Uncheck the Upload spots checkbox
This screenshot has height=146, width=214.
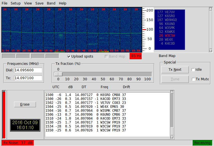tap(69, 56)
